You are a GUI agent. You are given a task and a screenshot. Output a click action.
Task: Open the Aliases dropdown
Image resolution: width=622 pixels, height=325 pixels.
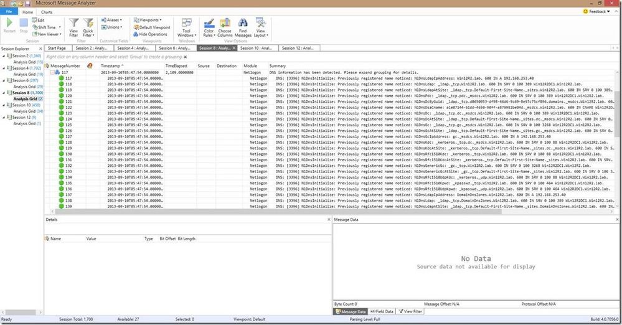coord(111,20)
